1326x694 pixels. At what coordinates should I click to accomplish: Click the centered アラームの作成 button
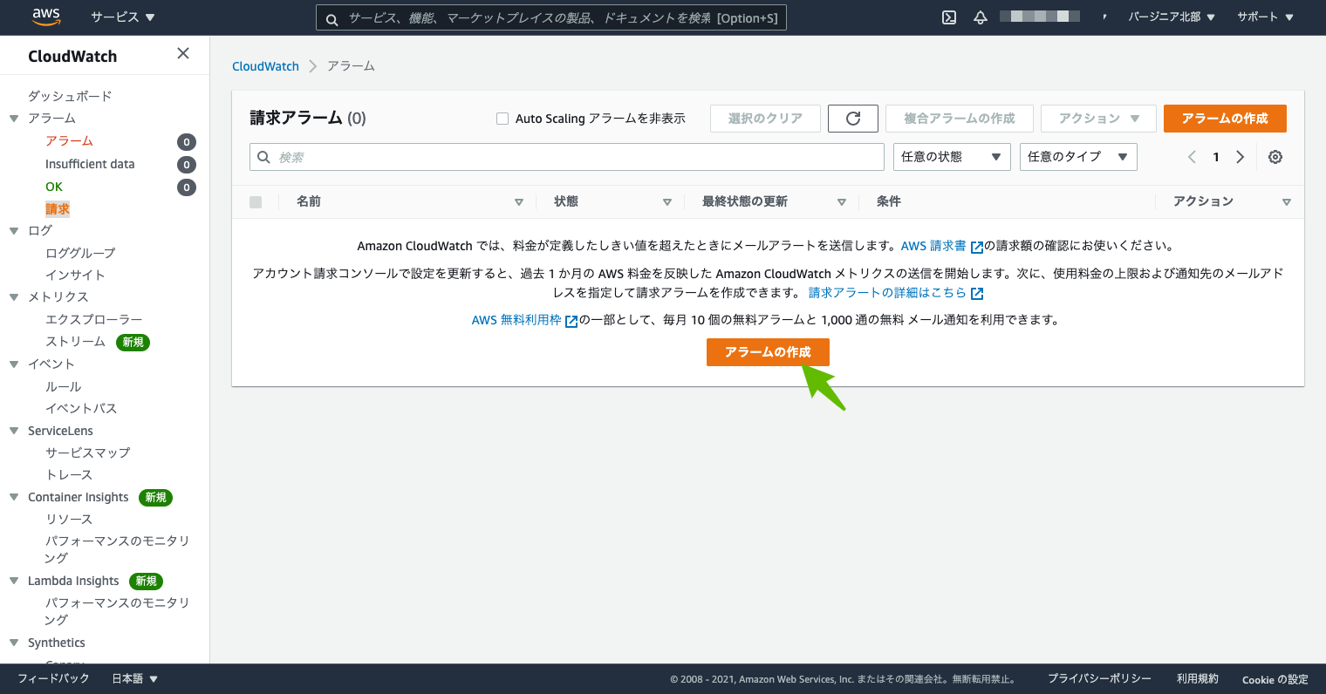click(768, 352)
